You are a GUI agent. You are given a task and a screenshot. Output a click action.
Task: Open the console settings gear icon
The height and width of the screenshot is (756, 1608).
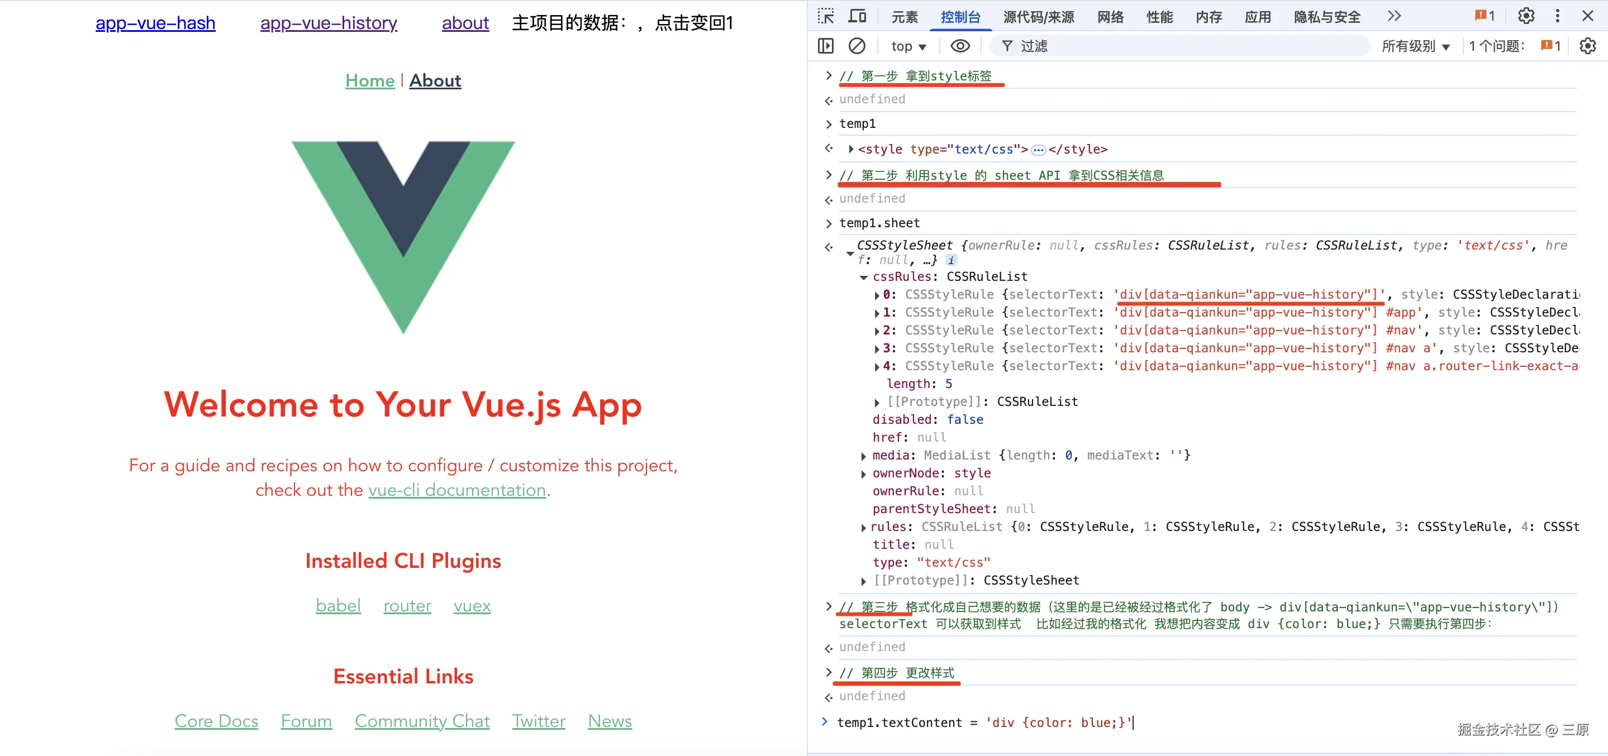pos(1587,46)
